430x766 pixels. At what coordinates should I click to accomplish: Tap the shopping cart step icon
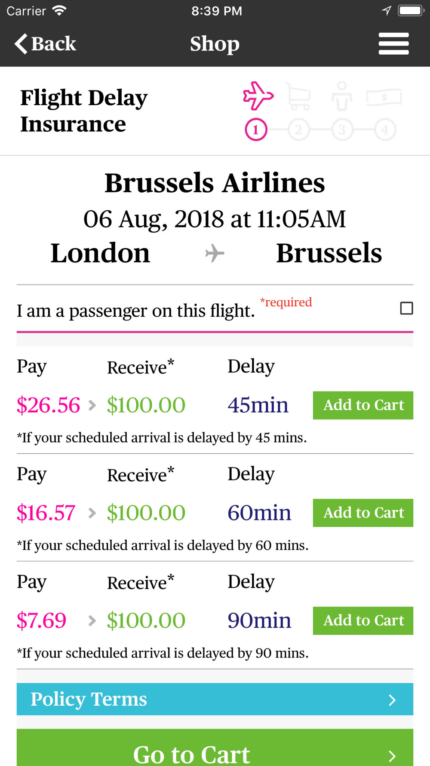pos(298,97)
